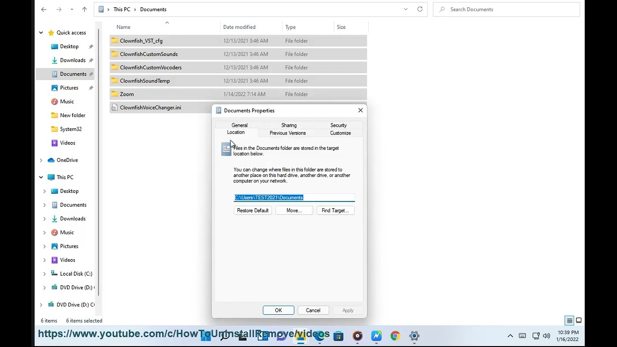Screen dimensions: 617x347
Task: Click the Search Documents box
Action: pyautogui.click(x=507, y=9)
